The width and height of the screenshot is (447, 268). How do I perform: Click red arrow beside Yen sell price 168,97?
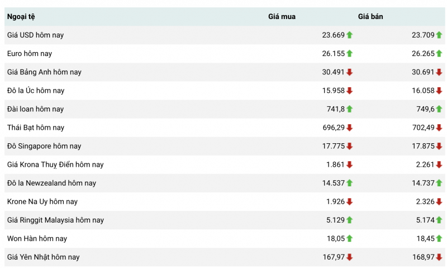tap(439, 257)
